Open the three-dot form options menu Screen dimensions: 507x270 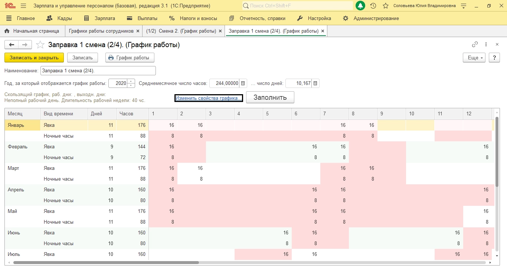tap(486, 45)
